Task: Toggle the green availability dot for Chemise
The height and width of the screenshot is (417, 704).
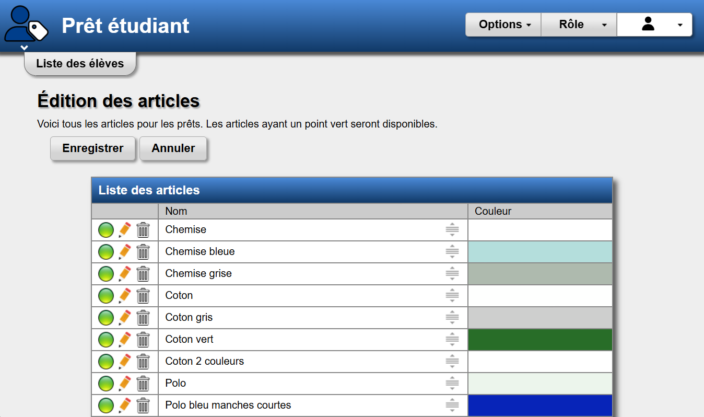Action: [106, 230]
